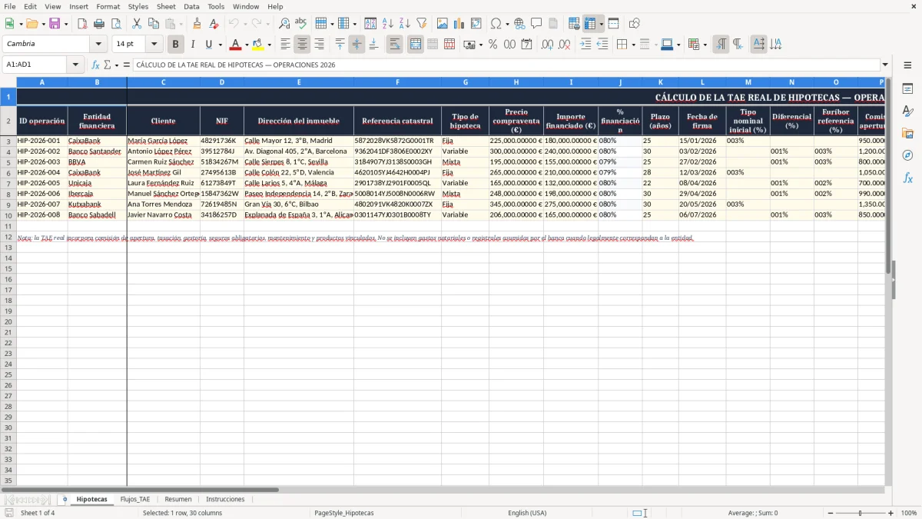
Task: Select the Clone Formatting paintbrush
Action: [x=197, y=24]
